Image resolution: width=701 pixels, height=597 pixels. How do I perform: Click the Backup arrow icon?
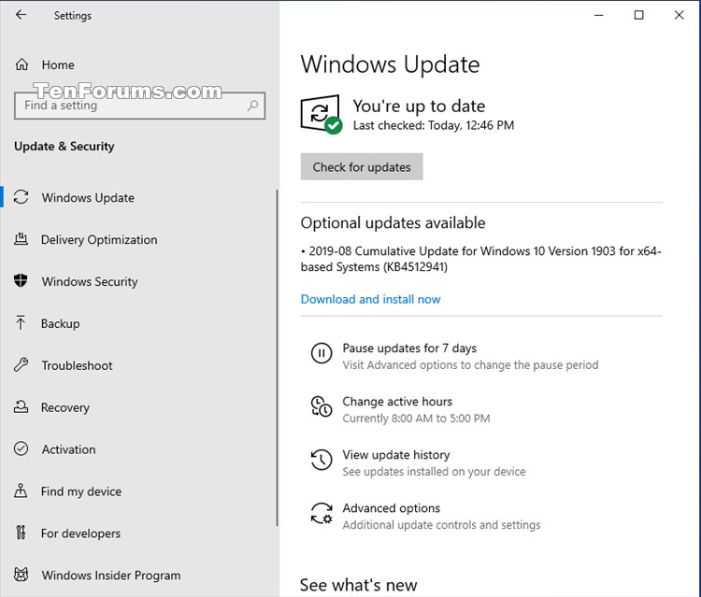point(21,322)
